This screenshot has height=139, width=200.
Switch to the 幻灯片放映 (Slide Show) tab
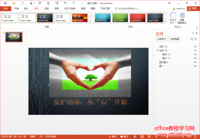tap(70, 8)
